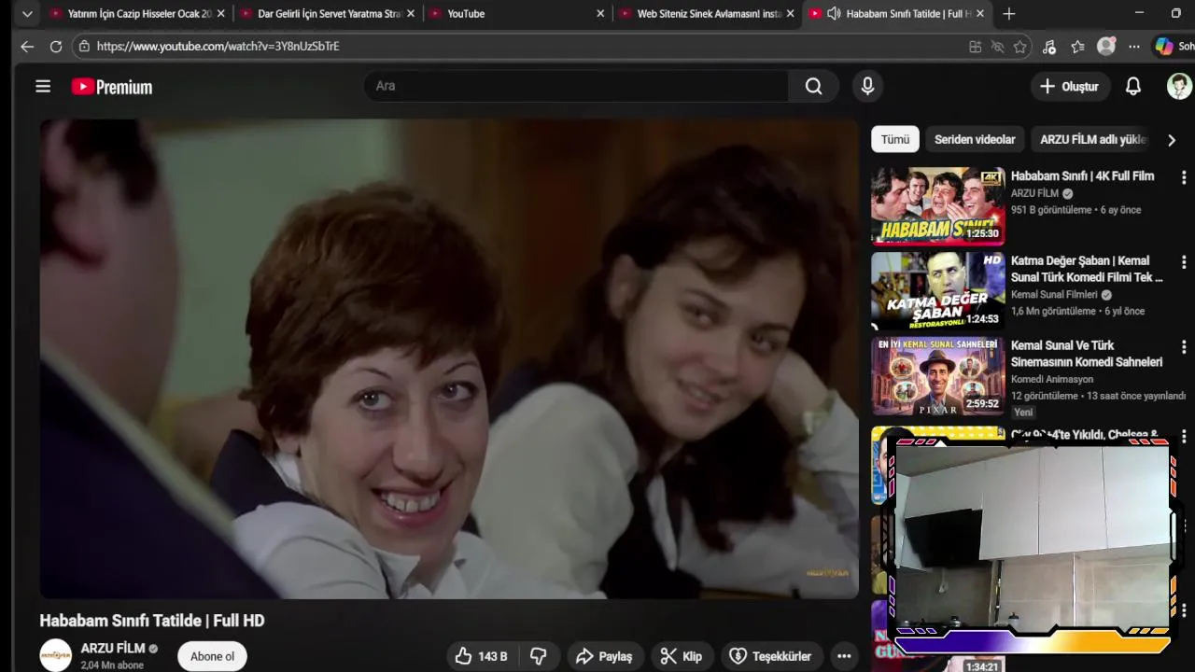This screenshot has width=1195, height=672.
Task: Open the Copilot sidebar icon
Action: click(1164, 46)
